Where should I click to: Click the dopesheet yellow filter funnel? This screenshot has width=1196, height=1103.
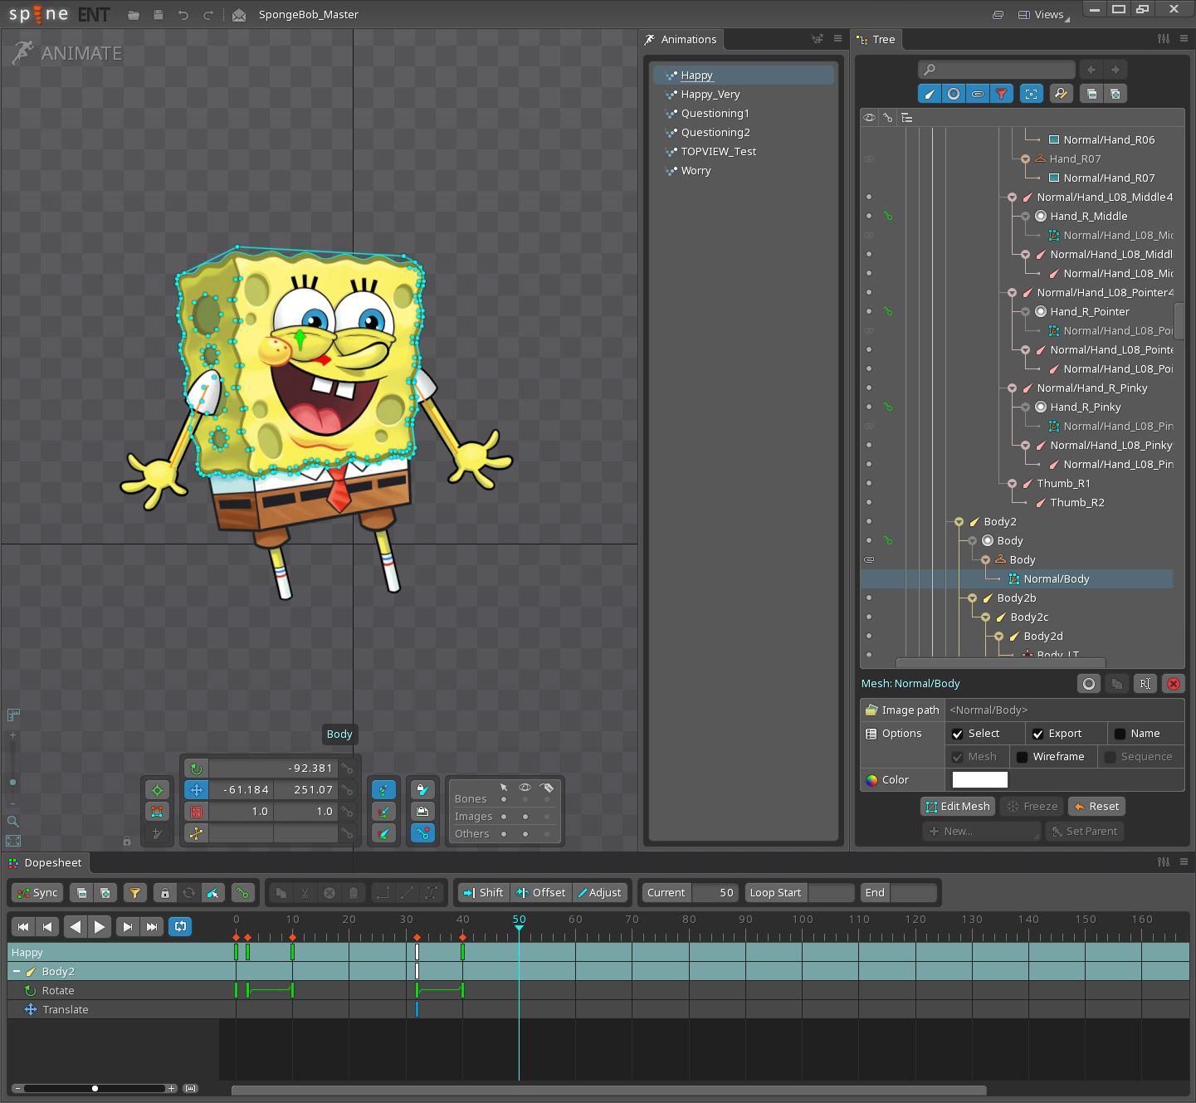click(x=134, y=893)
